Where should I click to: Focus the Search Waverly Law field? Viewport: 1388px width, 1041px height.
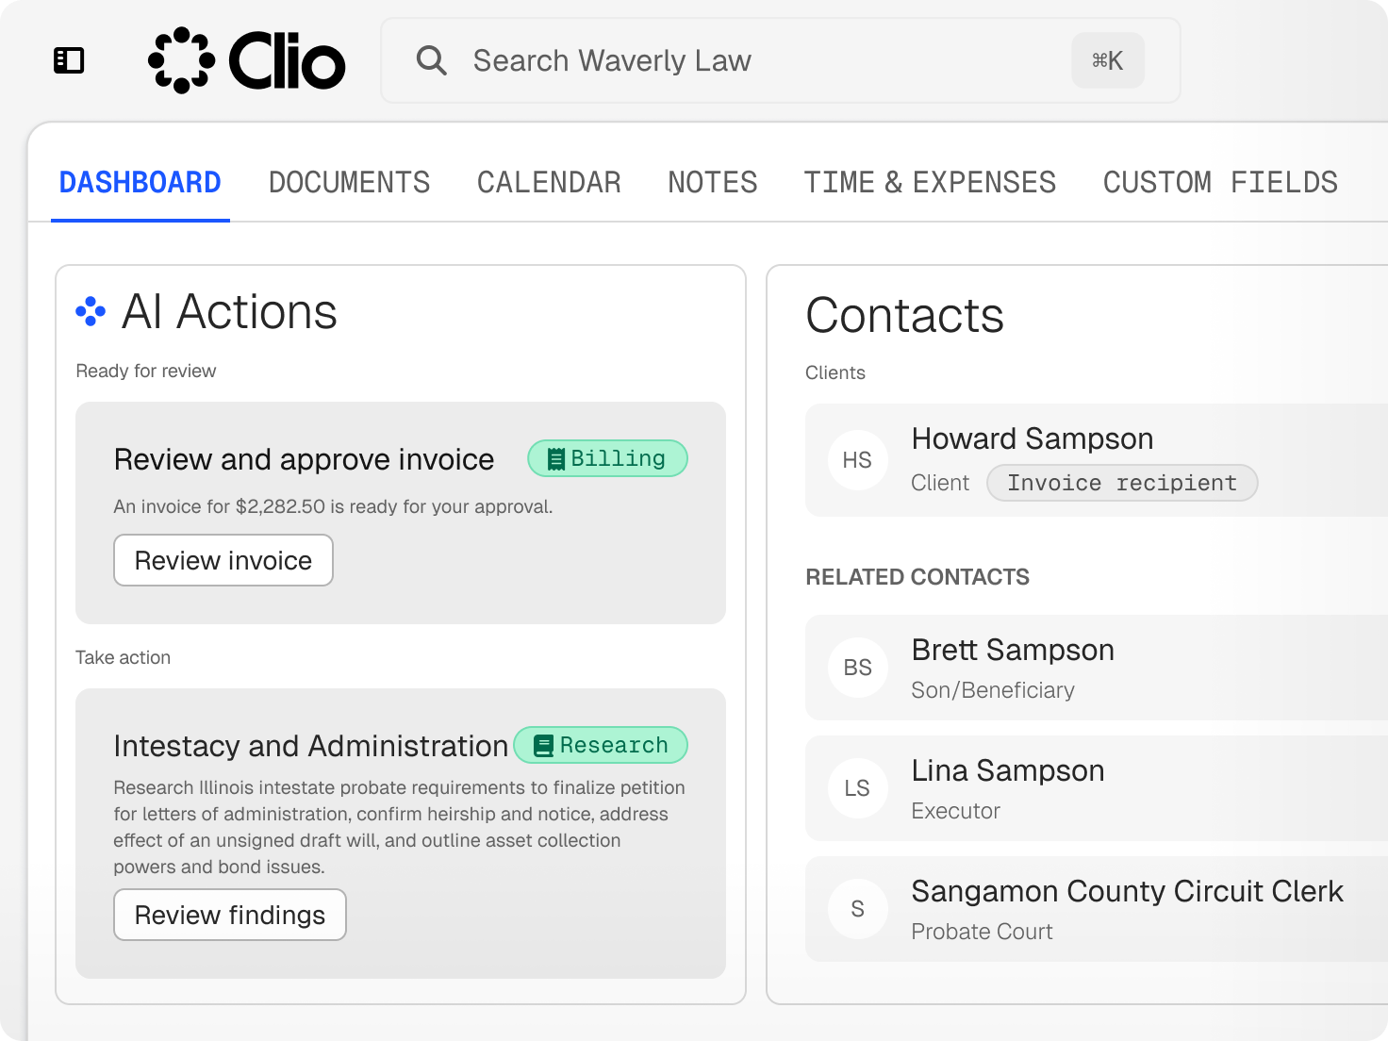(781, 60)
